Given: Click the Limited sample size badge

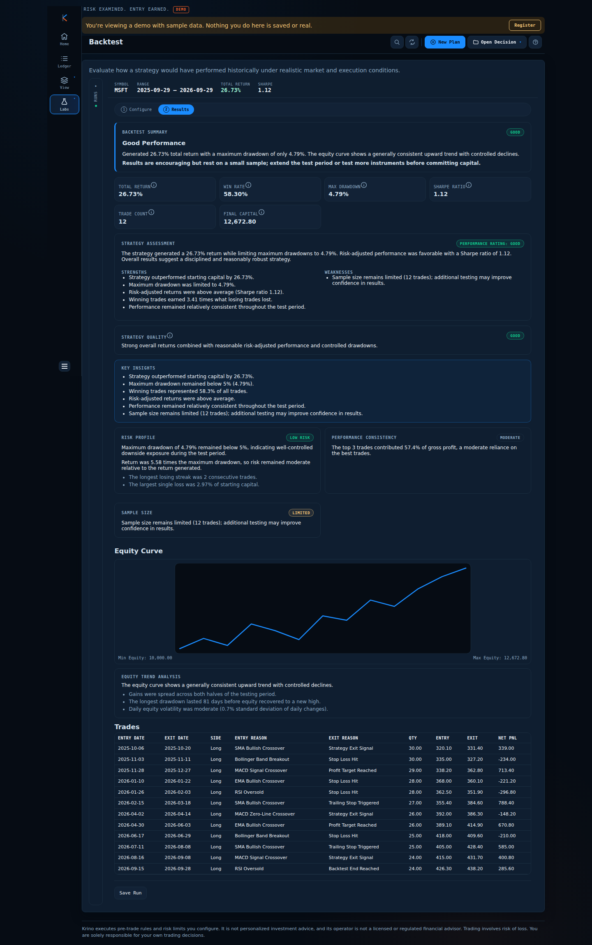Looking at the screenshot, I should [x=301, y=513].
